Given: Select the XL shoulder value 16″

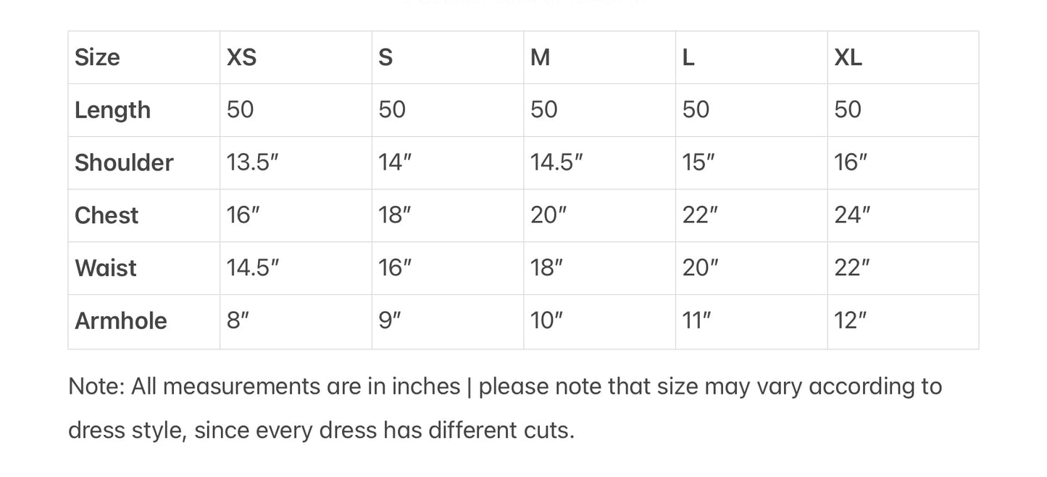Looking at the screenshot, I should [x=851, y=162].
